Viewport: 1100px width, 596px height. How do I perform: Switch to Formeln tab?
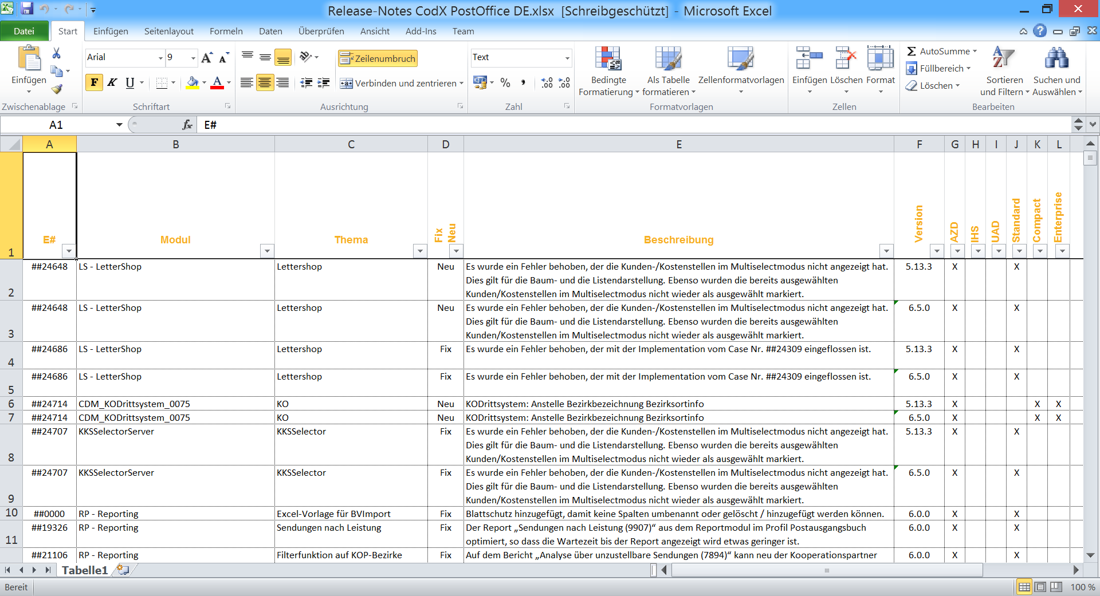226,31
